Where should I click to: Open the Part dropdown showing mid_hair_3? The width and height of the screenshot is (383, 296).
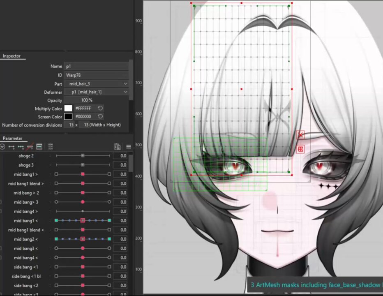click(96, 84)
